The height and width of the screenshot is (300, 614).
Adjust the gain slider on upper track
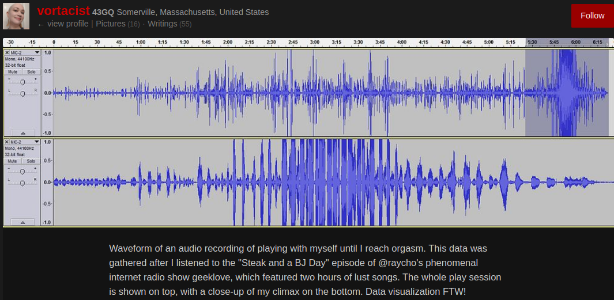coord(22,82)
